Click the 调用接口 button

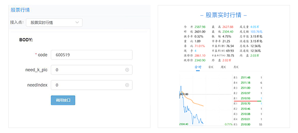pos(63,100)
